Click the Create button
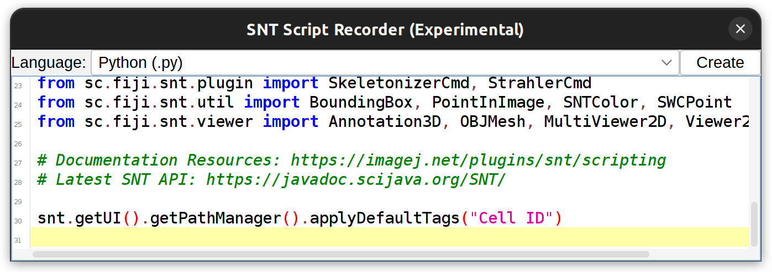The height and width of the screenshot is (272, 772). [x=720, y=63]
